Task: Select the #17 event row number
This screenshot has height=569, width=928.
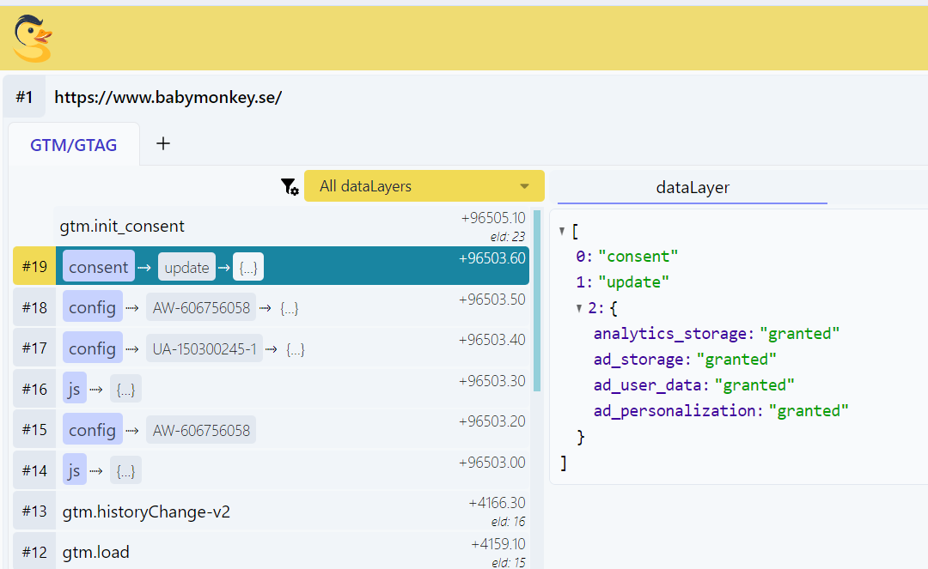Action: click(x=34, y=348)
